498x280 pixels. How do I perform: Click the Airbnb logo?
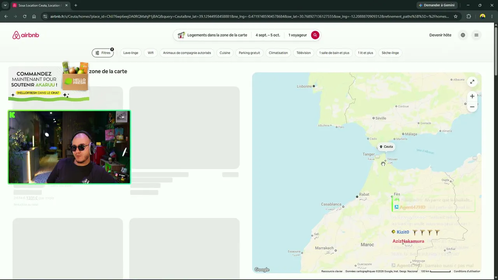coord(26,35)
